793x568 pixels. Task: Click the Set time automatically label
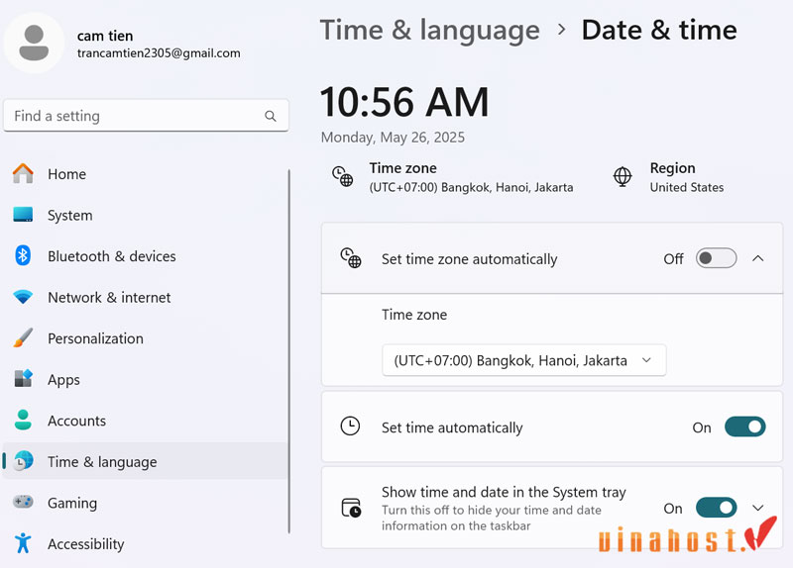452,427
